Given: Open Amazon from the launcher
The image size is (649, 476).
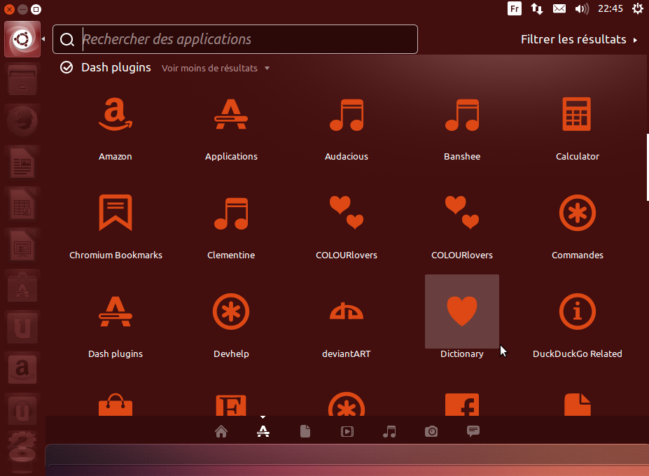Looking at the screenshot, I should tap(22, 369).
